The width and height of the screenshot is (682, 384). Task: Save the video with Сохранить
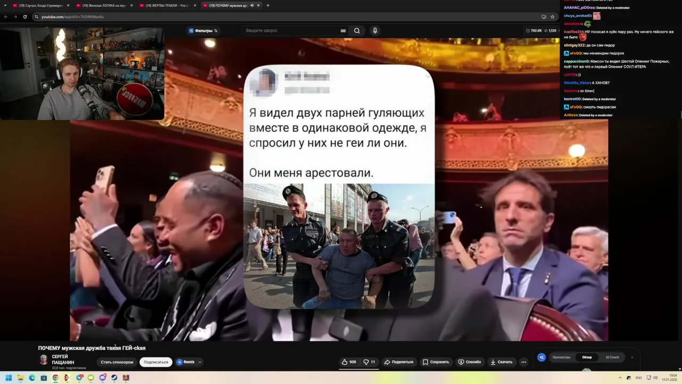(436, 362)
